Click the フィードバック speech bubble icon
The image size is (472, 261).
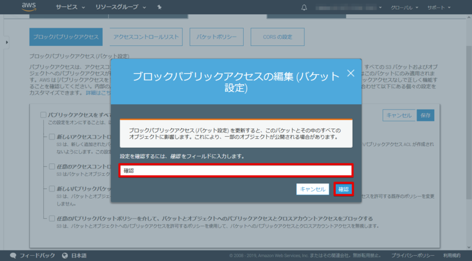pyautogui.click(x=13, y=256)
